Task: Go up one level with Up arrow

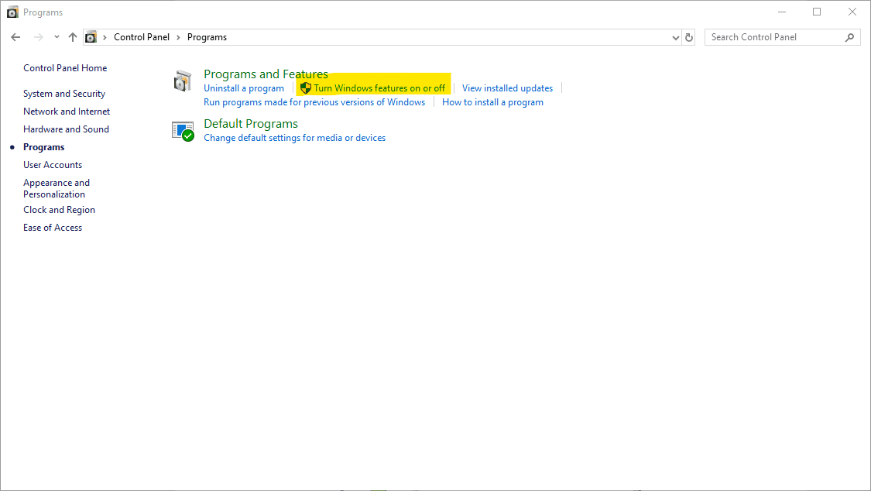Action: (73, 37)
